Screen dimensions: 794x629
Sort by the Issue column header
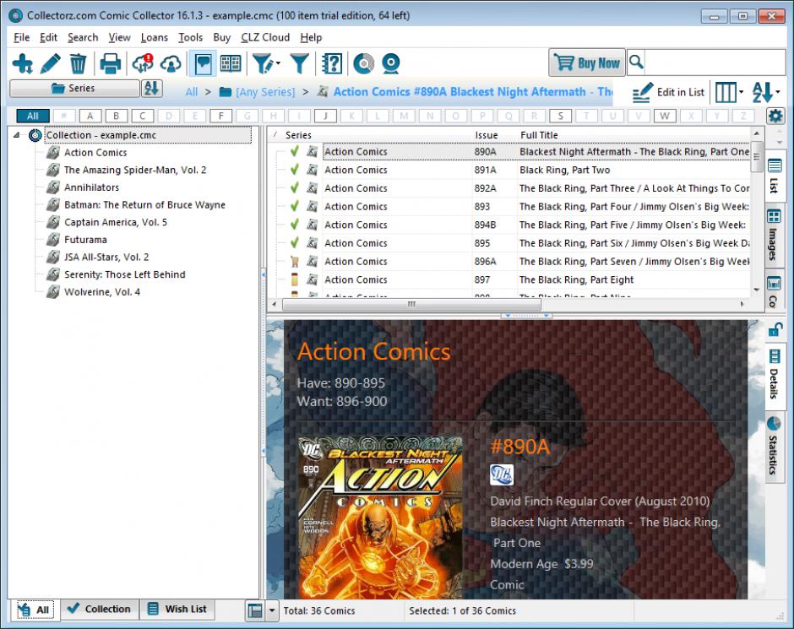click(x=487, y=135)
